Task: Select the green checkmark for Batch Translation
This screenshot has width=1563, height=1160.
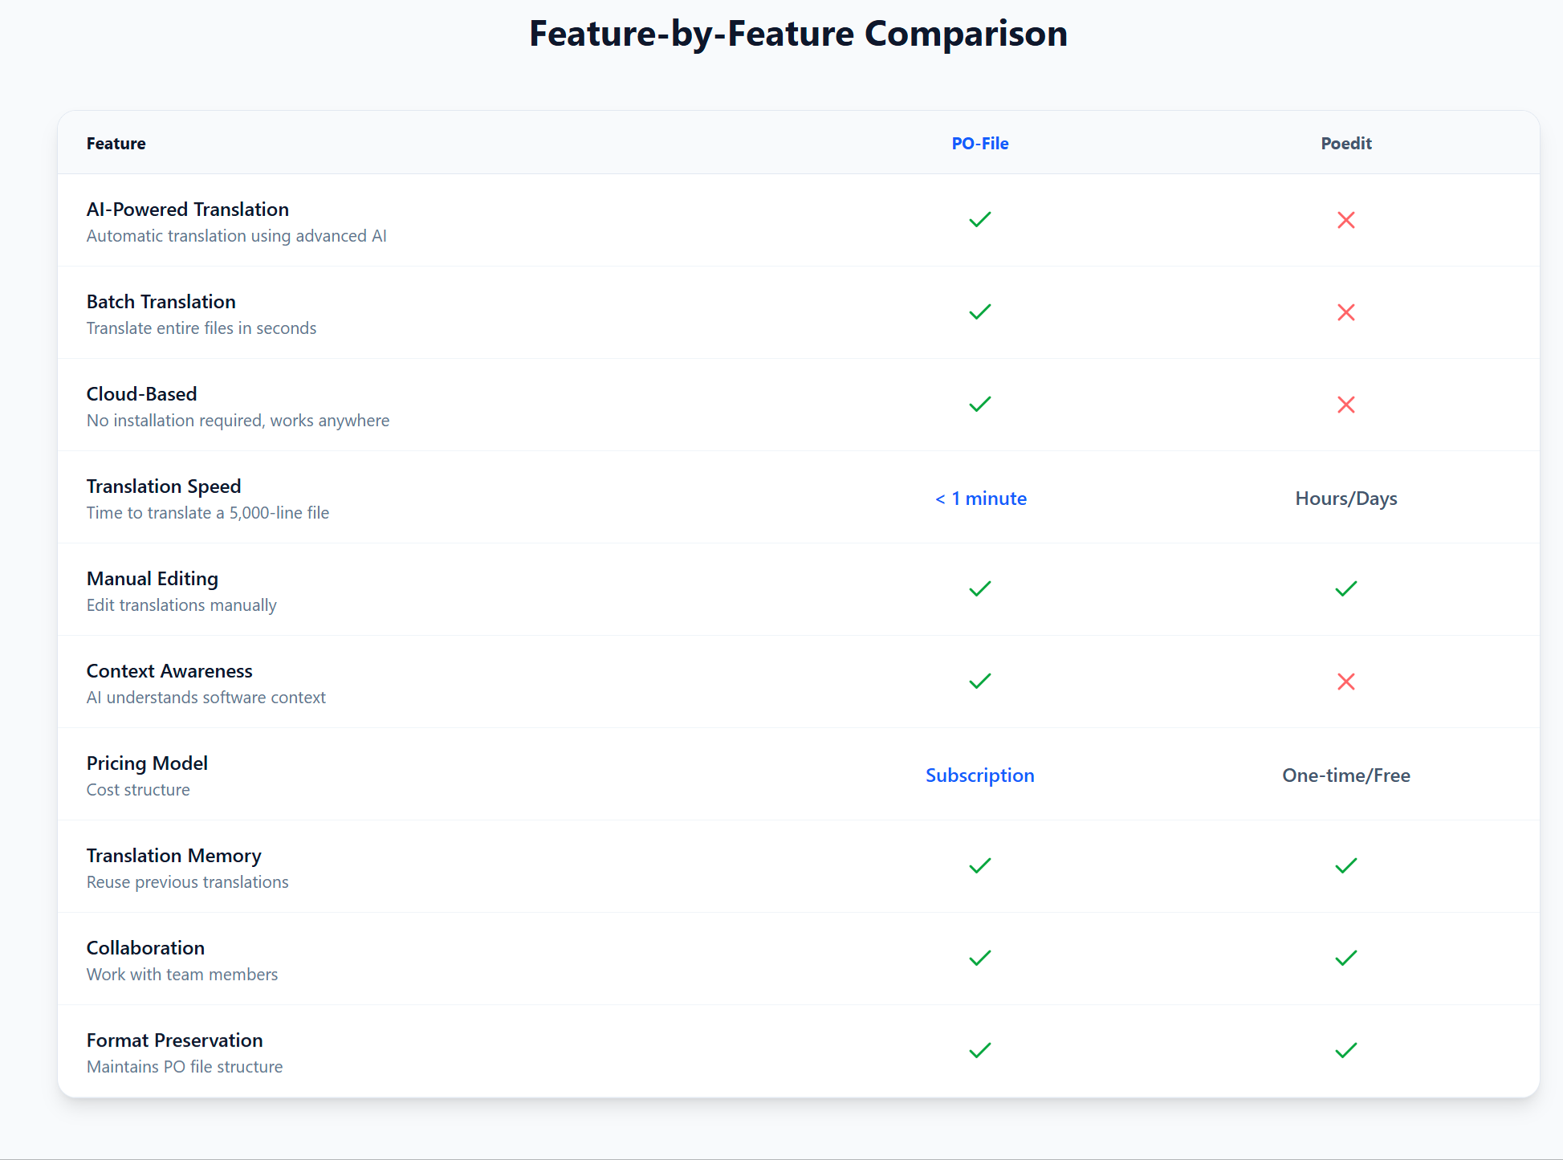Action: [979, 311]
